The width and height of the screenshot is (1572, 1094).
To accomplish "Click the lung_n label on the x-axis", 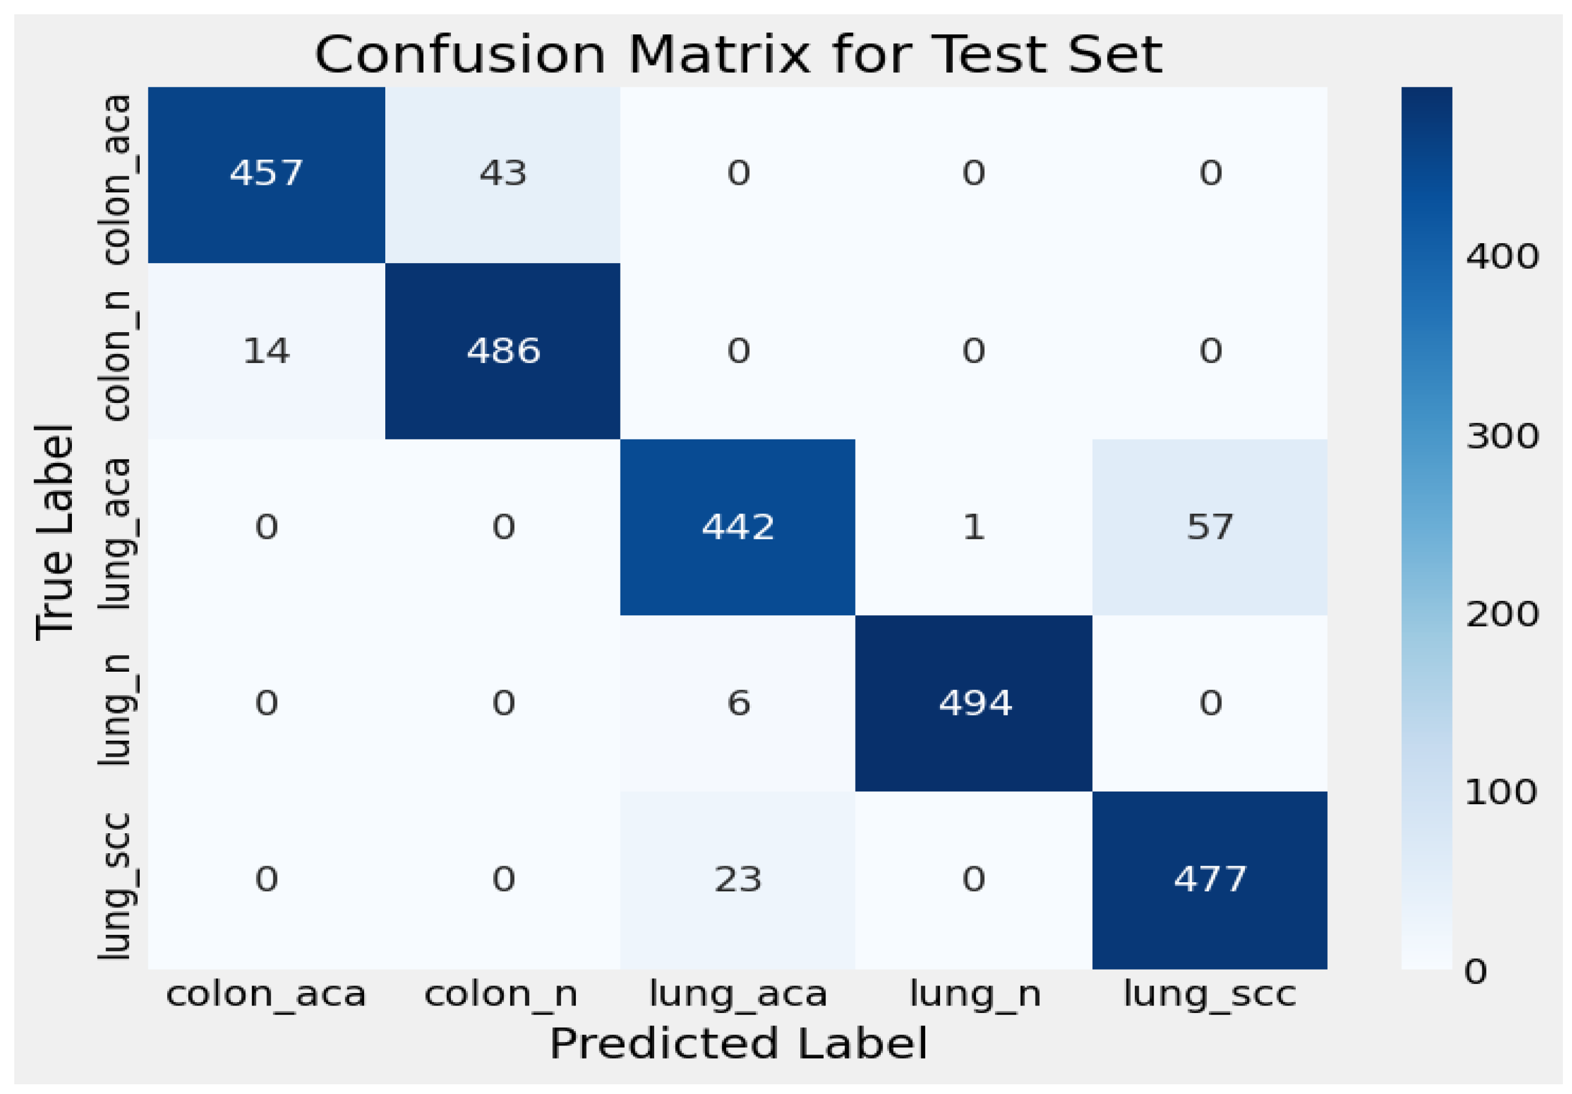I will tap(975, 995).
